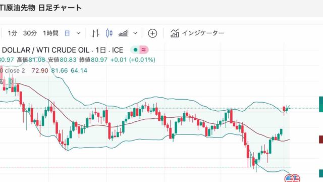Click the latest candlestick at the dotted price line

287,109
